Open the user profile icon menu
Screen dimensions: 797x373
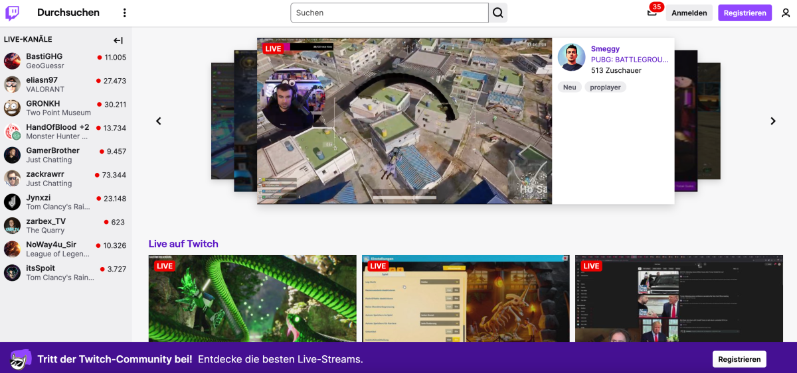pyautogui.click(x=786, y=13)
